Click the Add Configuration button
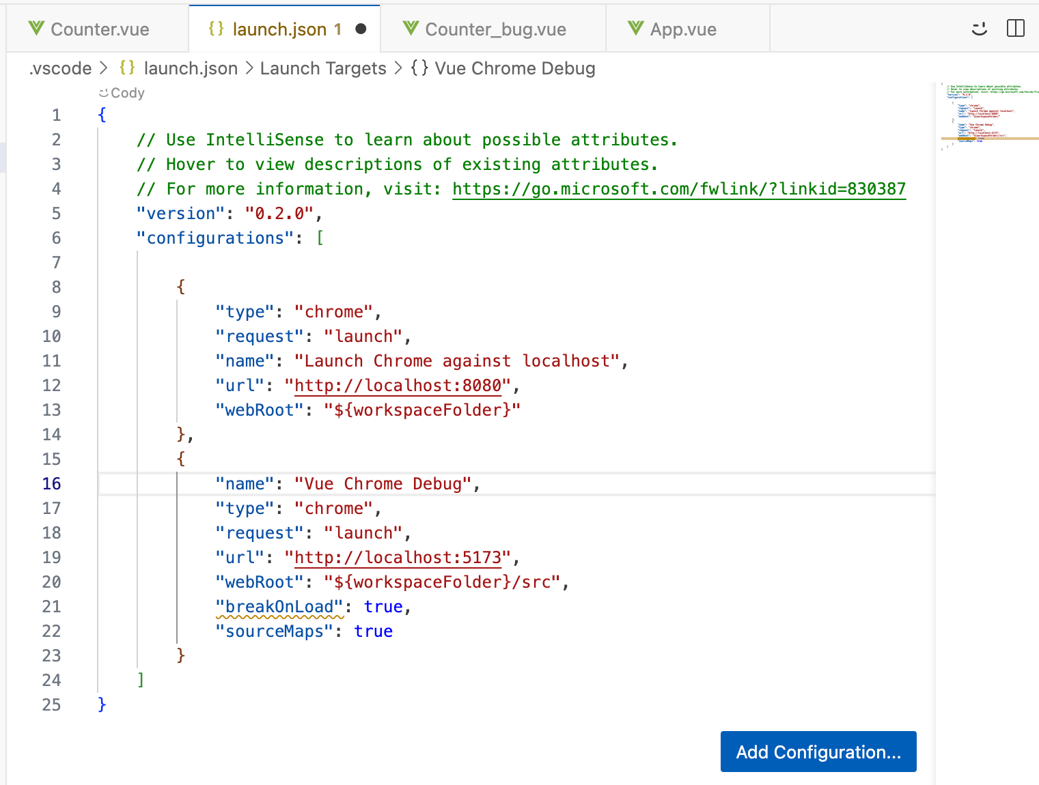Screen dimensions: 1039x785 (818, 752)
